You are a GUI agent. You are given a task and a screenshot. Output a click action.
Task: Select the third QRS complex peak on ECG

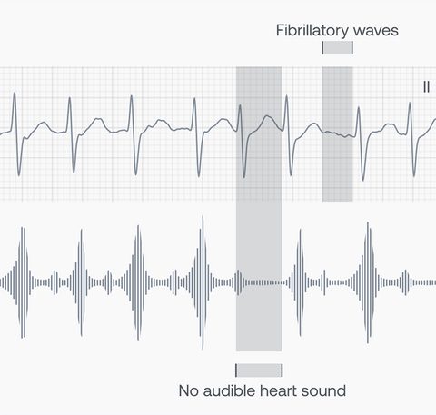point(132,97)
